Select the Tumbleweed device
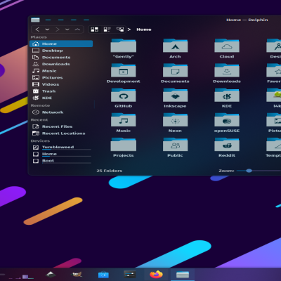The width and height of the screenshot is (281, 281). [x=61, y=148]
